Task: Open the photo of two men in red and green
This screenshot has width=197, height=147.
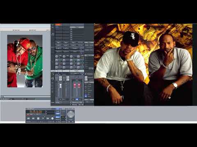Action: pos(25,61)
